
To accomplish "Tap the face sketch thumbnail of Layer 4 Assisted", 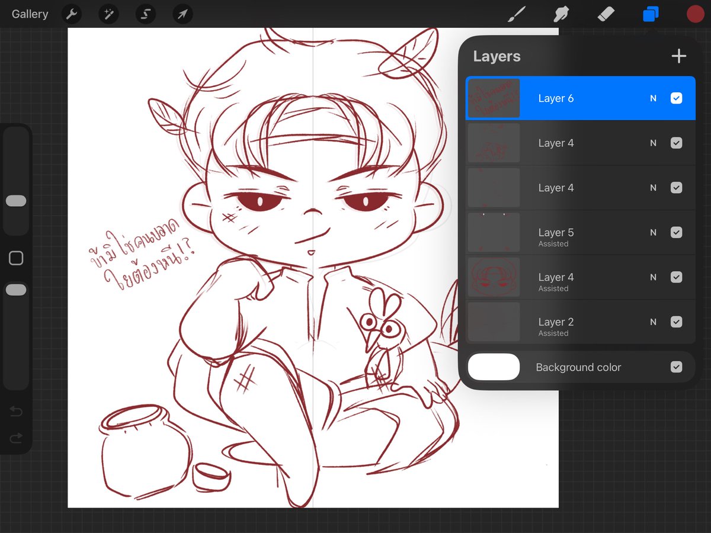I will pyautogui.click(x=494, y=277).
